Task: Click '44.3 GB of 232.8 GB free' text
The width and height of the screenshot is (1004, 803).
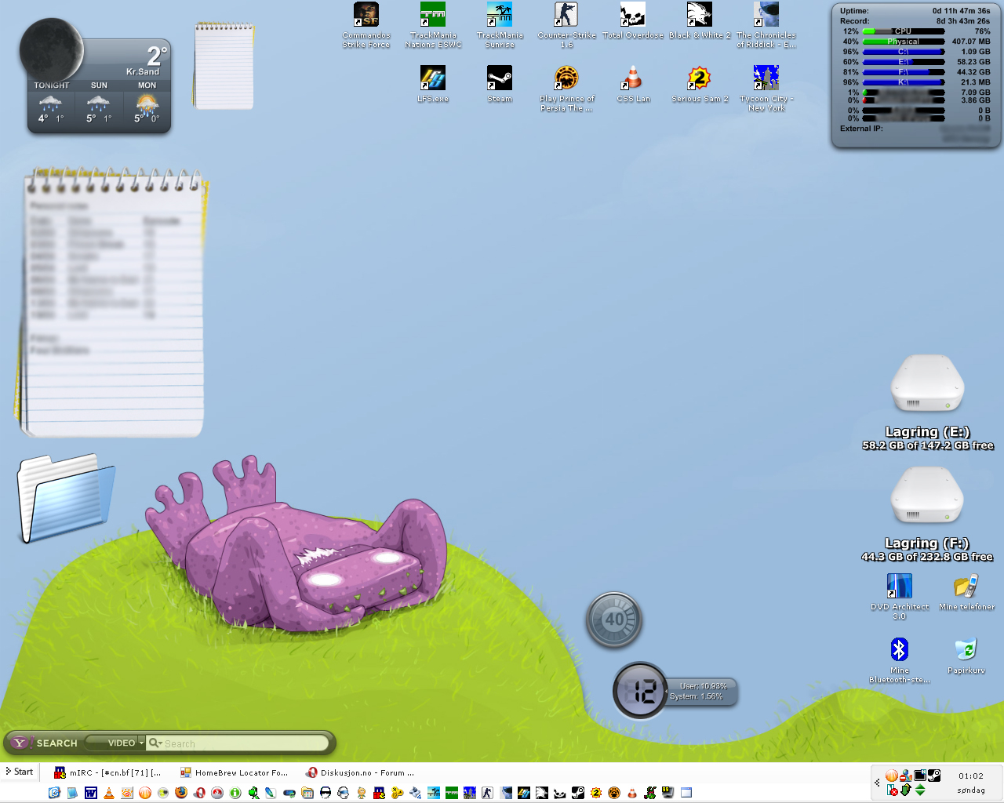Action: [x=927, y=557]
